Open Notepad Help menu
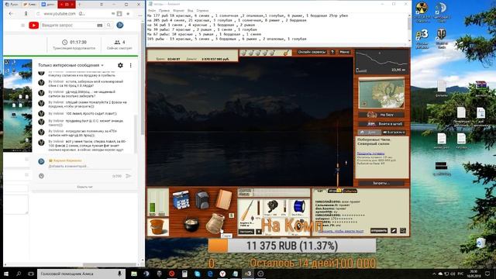Screen dimensions: 496x279 202,10
